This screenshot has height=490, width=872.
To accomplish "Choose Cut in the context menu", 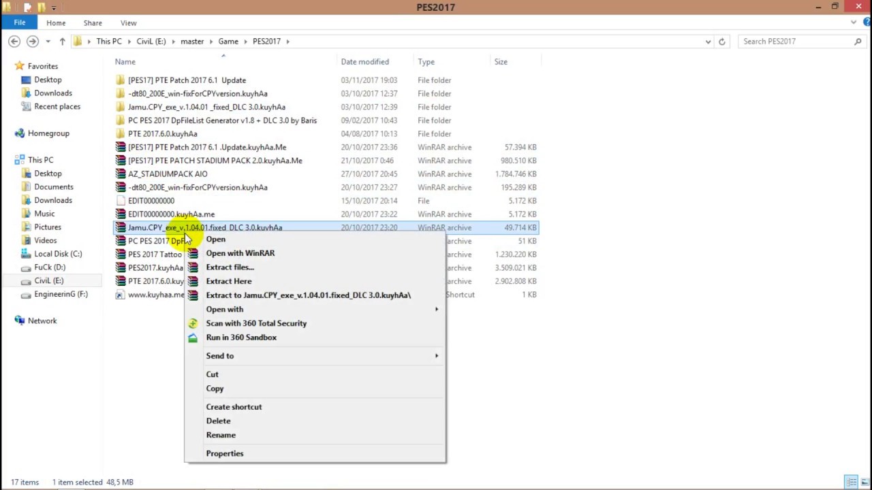I will click(212, 374).
